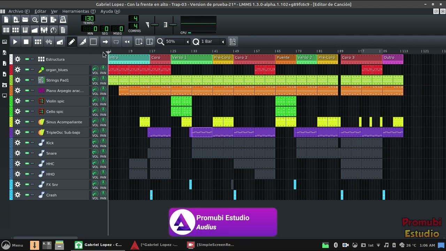This screenshot has width=446, height=251.
Task: Click the insert bar icon
Action: point(139,42)
